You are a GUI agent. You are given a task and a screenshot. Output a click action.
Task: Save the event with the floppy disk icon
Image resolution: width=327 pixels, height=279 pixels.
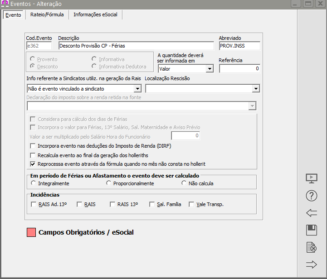click(x=312, y=231)
